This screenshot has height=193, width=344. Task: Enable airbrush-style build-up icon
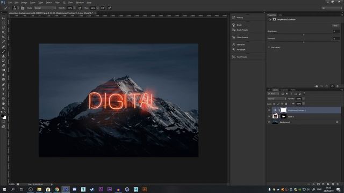point(103,8)
